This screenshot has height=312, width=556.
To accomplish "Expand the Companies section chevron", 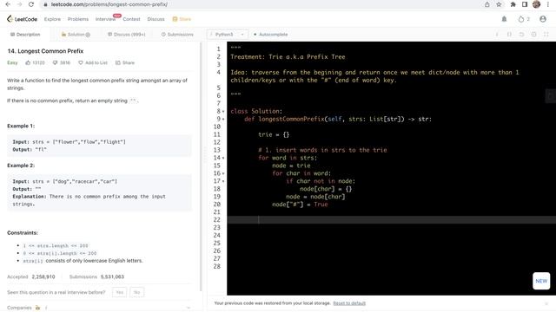I will point(189,308).
